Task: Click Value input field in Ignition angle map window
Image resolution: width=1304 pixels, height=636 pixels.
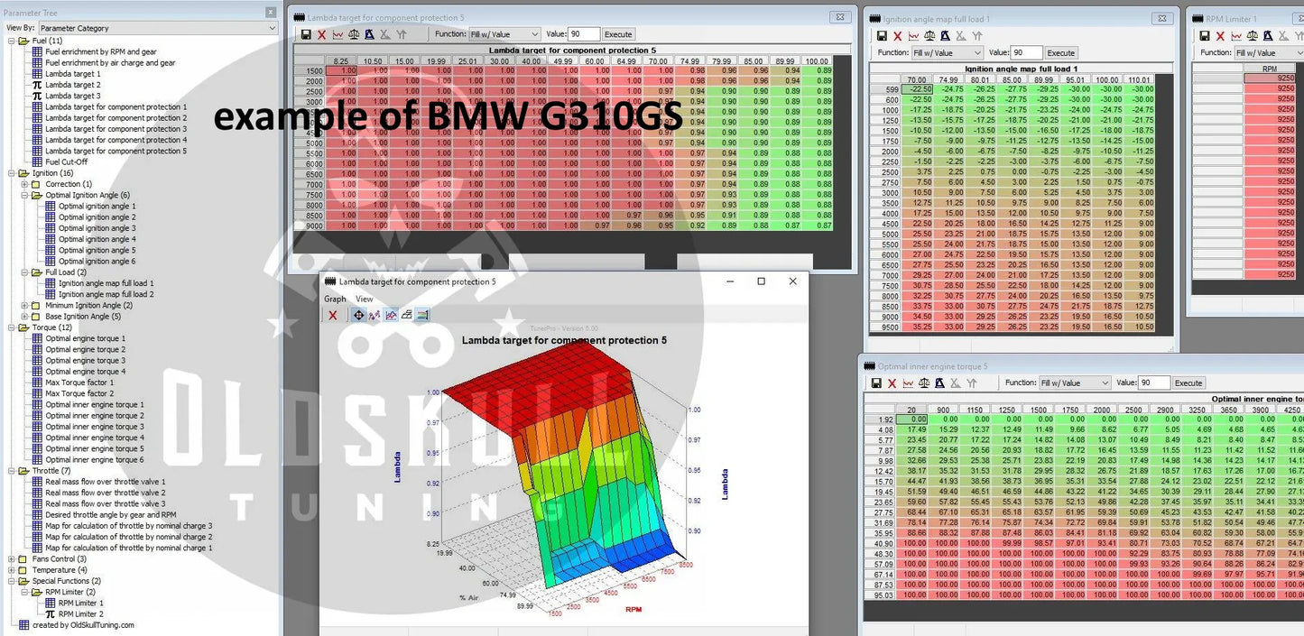Action: [1026, 53]
